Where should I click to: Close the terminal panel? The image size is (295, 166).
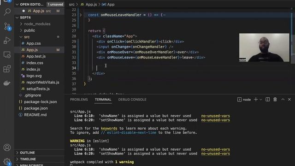289,100
